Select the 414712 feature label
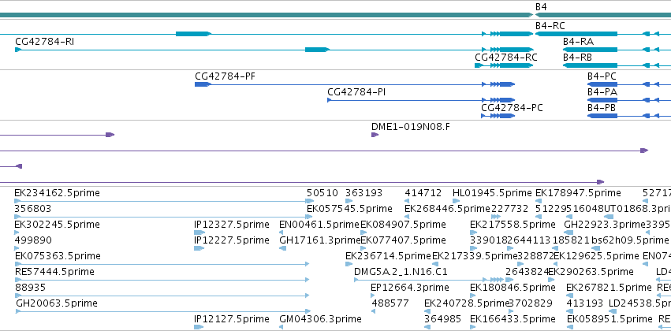 tap(423, 193)
